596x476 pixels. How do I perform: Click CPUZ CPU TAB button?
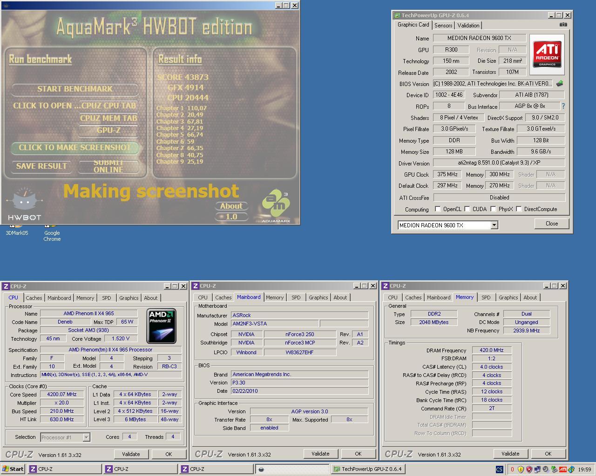tap(108, 106)
